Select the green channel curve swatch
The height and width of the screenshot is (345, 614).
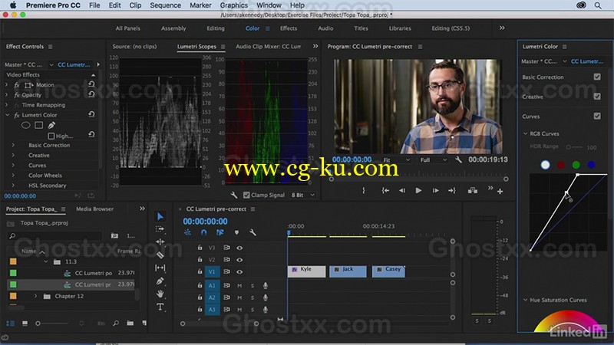576,165
